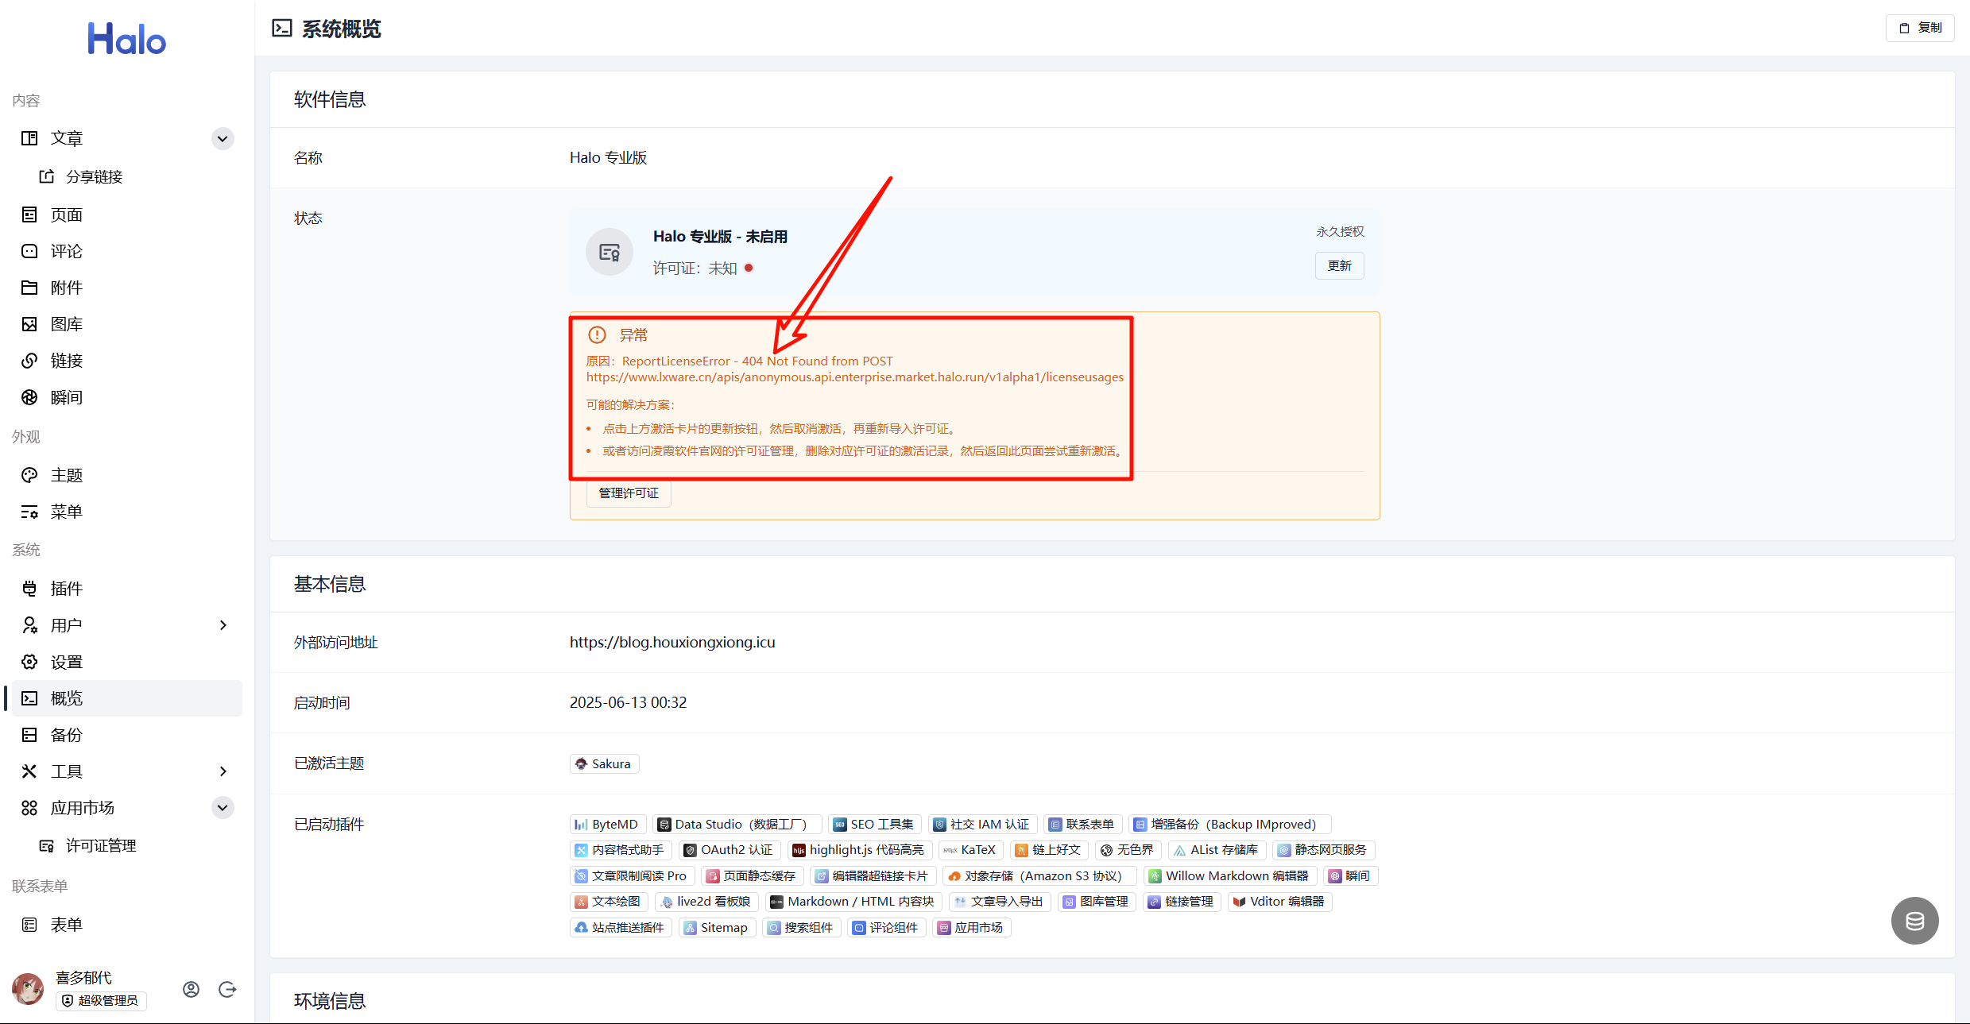
Task: Open 分享链接 submenu item
Action: point(94,176)
